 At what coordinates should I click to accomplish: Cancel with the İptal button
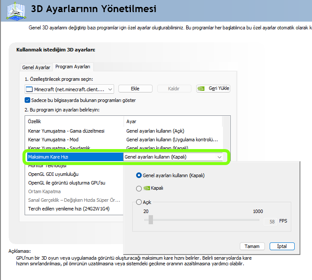point(282,246)
